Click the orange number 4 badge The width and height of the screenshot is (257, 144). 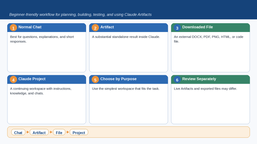click(13, 80)
